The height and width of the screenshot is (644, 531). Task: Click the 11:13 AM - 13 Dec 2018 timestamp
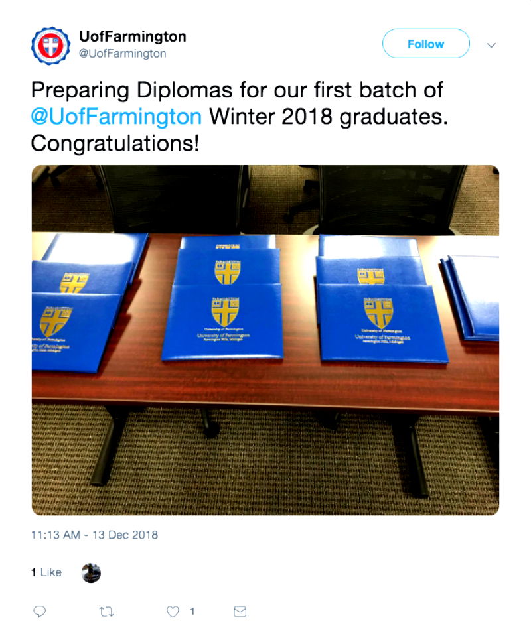[95, 534]
